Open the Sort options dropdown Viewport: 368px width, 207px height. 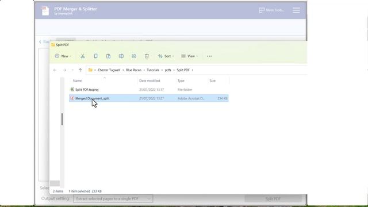[x=166, y=56]
